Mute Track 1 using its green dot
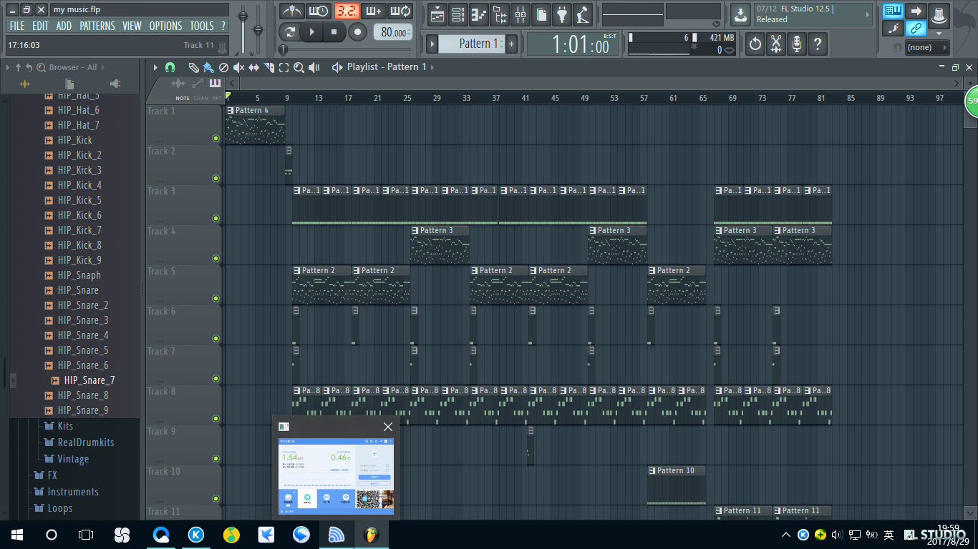 point(216,139)
